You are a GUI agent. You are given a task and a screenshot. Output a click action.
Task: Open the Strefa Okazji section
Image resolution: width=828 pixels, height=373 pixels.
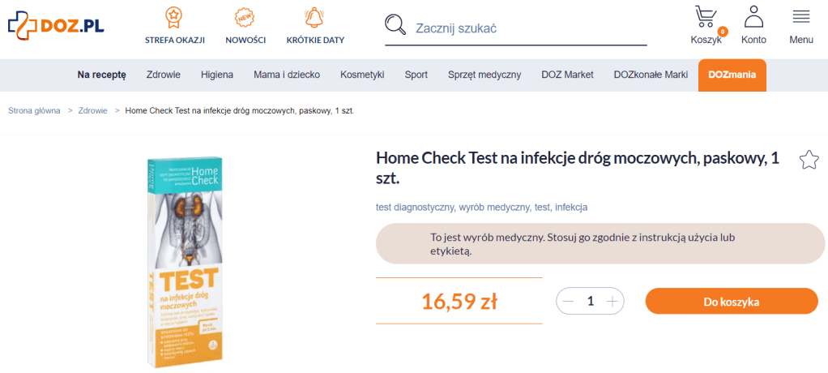pos(174,25)
